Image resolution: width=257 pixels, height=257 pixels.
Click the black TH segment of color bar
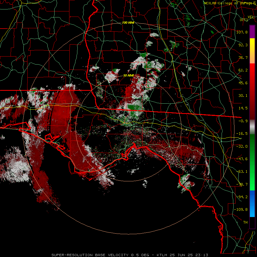[x=252, y=222]
